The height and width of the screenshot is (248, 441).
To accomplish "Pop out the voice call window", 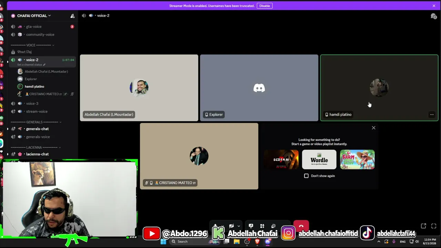I will pyautogui.click(x=423, y=226).
